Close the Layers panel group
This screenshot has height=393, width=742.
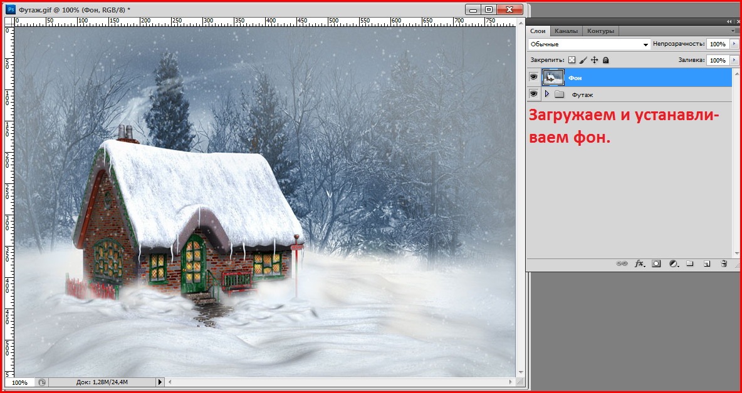737,22
